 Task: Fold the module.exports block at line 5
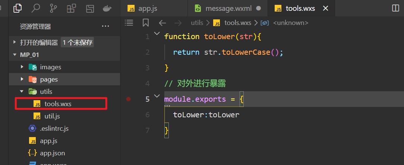pyautogui.click(x=157, y=96)
